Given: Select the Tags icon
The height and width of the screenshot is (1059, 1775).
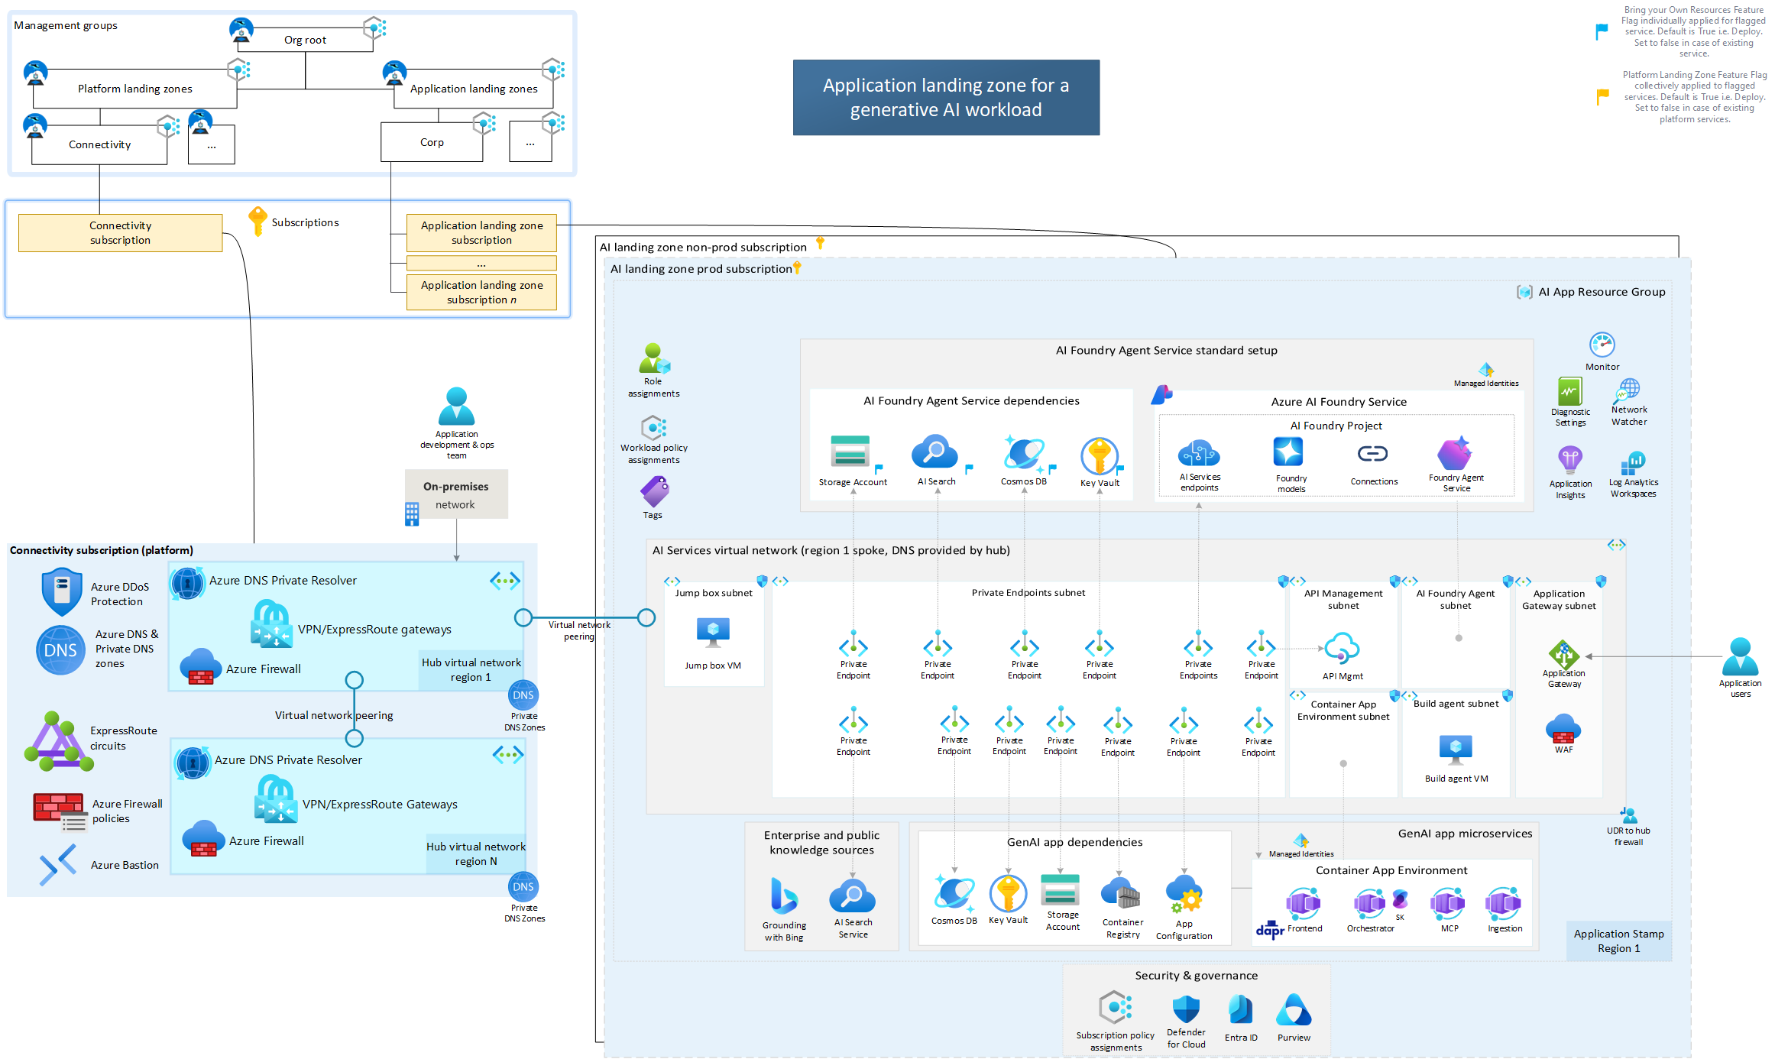Looking at the screenshot, I should (x=653, y=493).
